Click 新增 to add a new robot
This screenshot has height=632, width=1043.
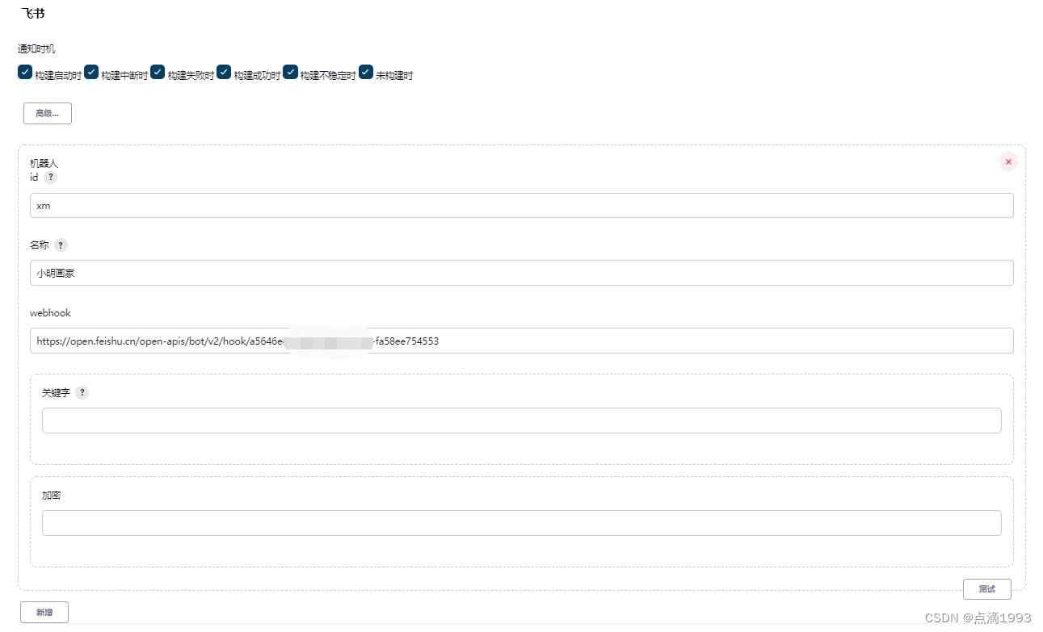click(44, 612)
